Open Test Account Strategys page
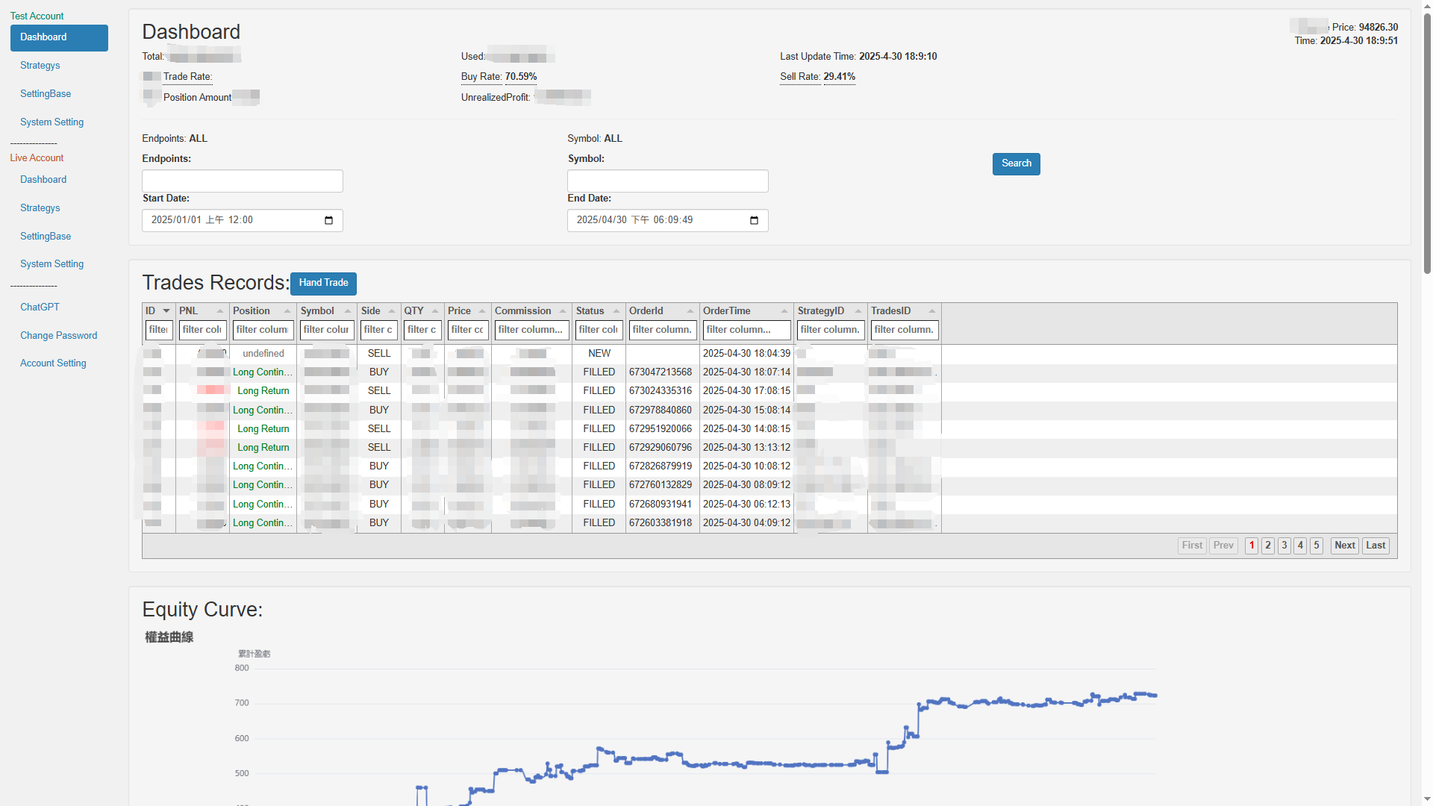This screenshot has height=806, width=1433. click(40, 66)
